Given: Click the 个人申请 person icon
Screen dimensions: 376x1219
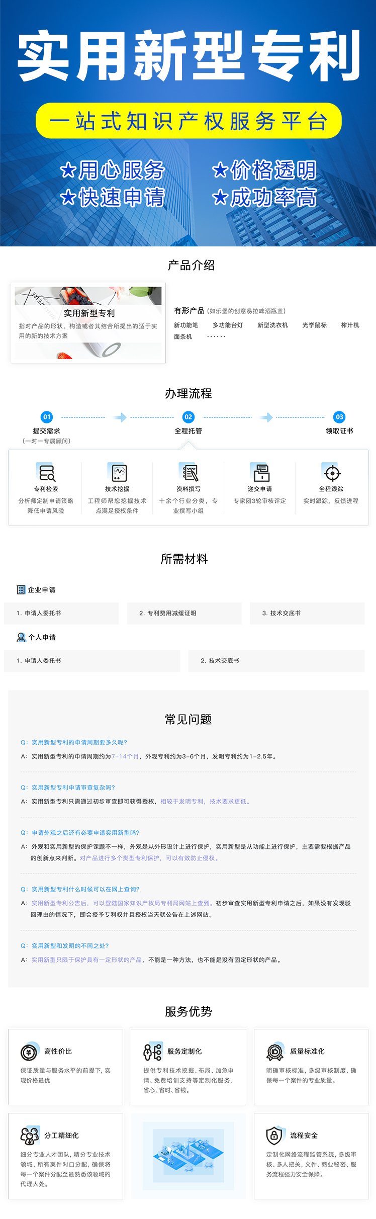Looking at the screenshot, I should 21,637.
